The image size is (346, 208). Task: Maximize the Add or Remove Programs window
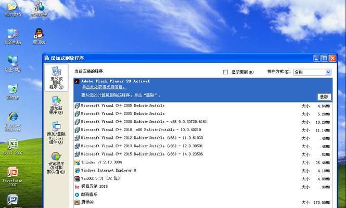(x=325, y=58)
